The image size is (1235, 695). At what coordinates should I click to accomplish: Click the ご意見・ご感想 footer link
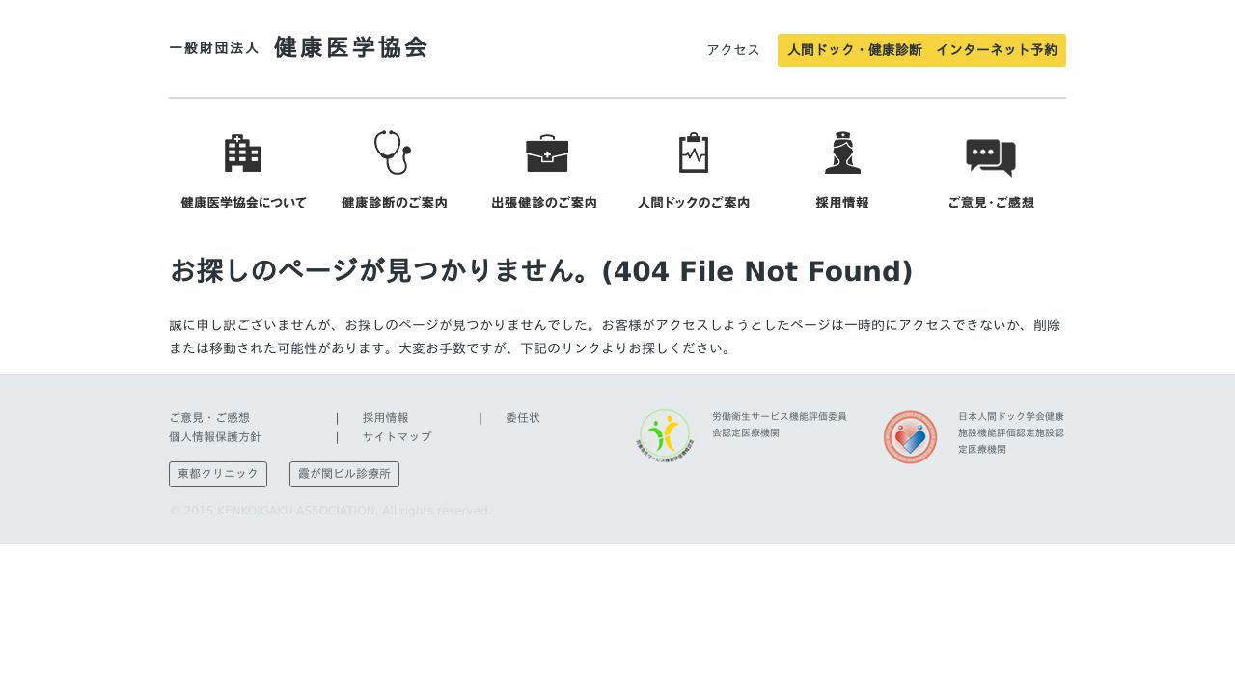pyautogui.click(x=210, y=417)
